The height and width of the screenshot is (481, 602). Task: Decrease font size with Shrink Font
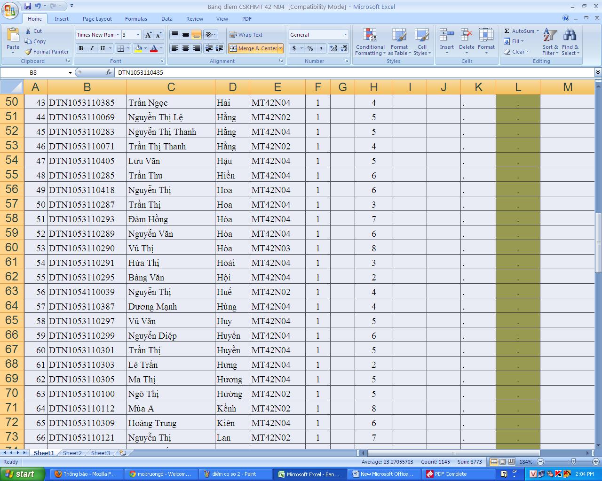tap(158, 35)
